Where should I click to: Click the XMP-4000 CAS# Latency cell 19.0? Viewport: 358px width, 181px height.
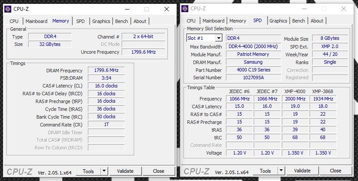click(x=295, y=107)
